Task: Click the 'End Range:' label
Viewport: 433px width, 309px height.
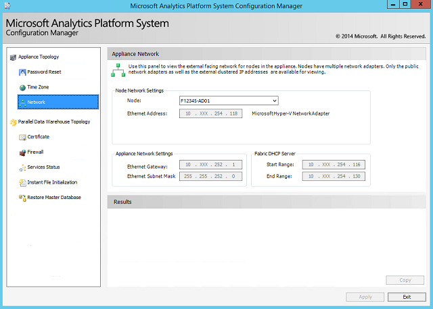Action: [x=279, y=176]
